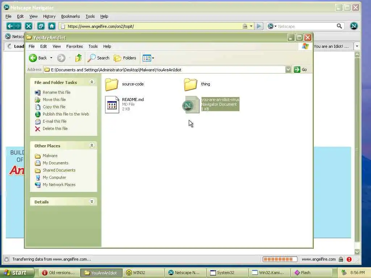Open the Explorer Tools menu
The height and width of the screenshot is (278, 371).
pyautogui.click(x=93, y=46)
